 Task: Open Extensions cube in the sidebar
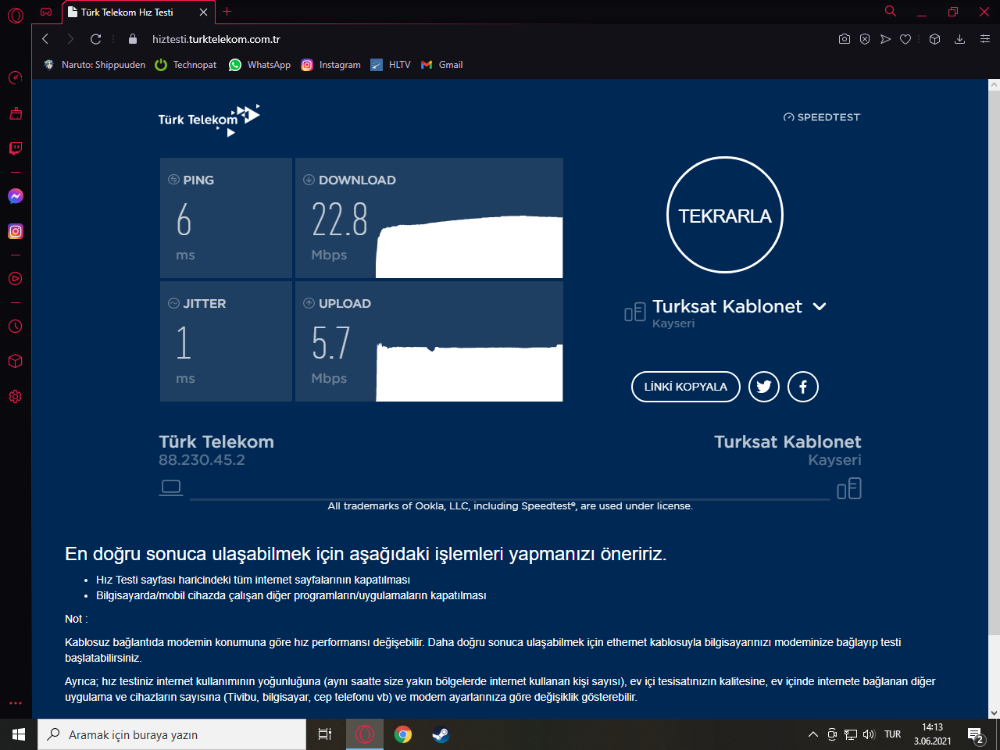[x=15, y=362]
